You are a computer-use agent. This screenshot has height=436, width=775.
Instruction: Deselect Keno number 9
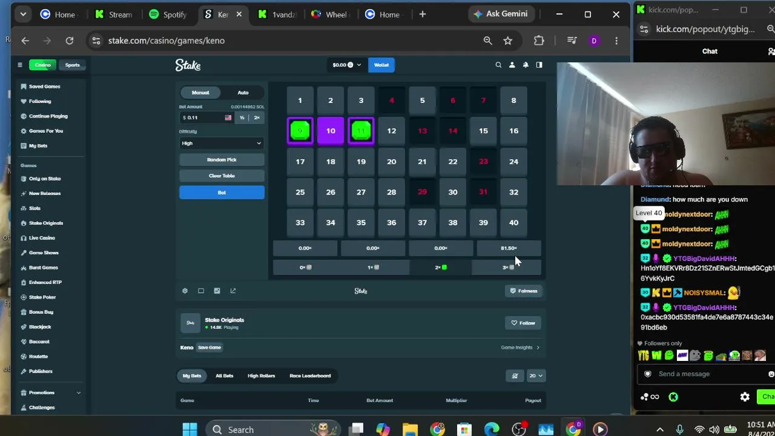click(300, 131)
